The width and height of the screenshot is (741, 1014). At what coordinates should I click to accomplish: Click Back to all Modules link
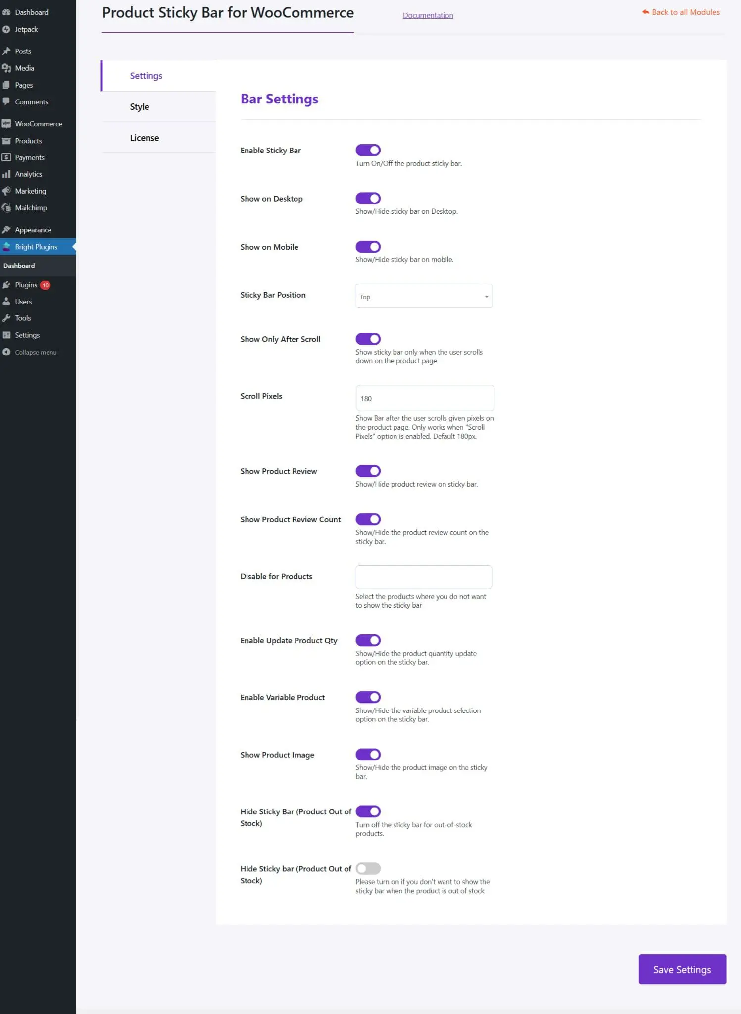point(682,12)
